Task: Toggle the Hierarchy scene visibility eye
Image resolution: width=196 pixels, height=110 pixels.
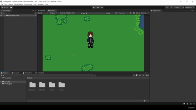Action: 1,16
